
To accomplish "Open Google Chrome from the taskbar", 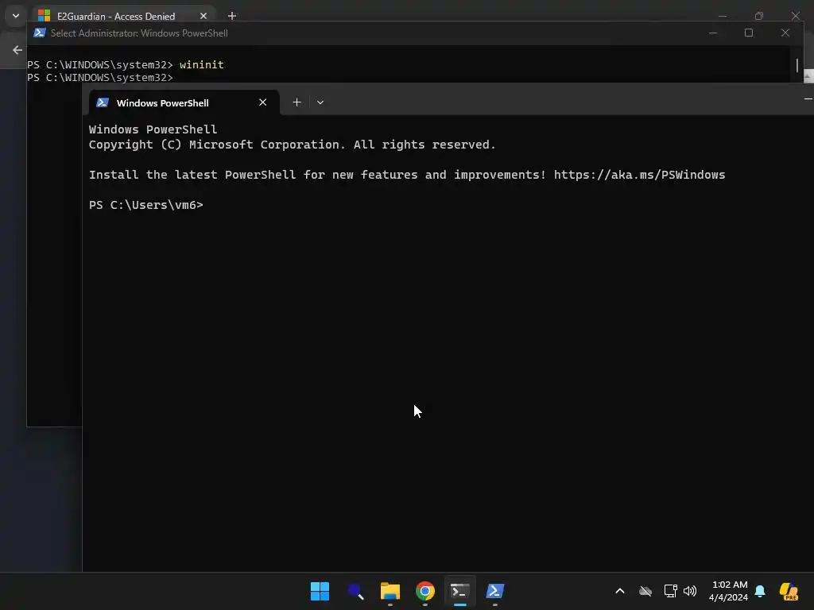I will click(x=425, y=591).
